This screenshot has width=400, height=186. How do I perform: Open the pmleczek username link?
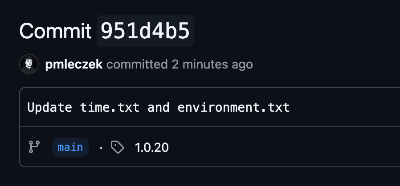[x=74, y=65]
